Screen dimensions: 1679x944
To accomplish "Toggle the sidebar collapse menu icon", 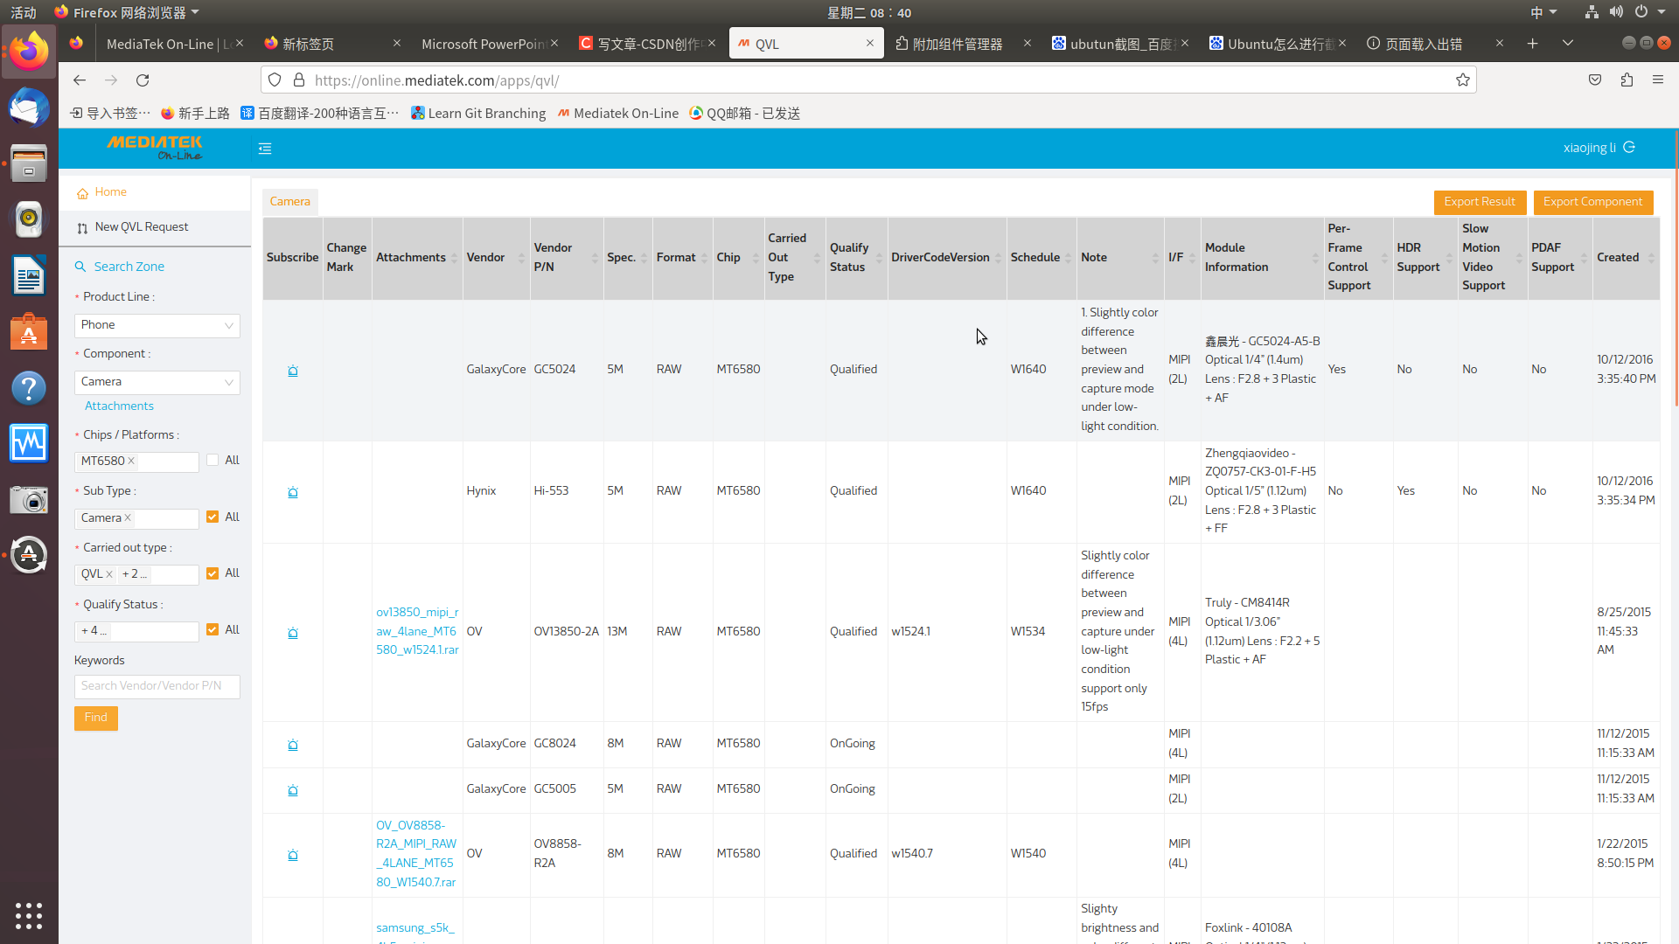I will click(265, 149).
